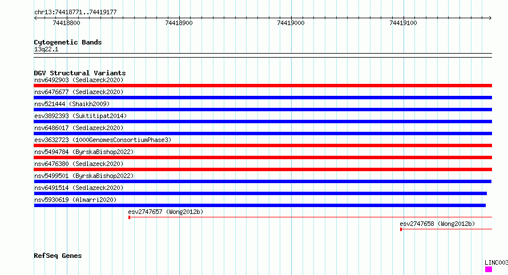Select the red bar for esv3632723
This screenshot has width=508, height=275.
point(263,145)
